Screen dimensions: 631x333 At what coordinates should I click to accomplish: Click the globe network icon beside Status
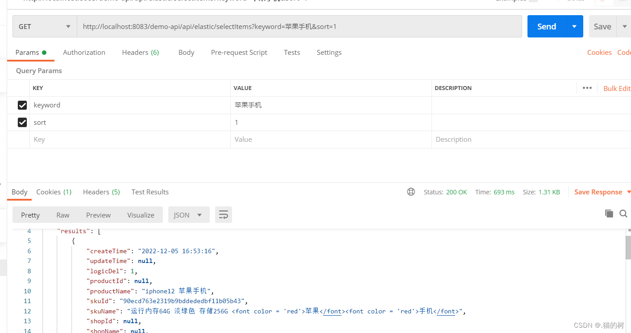[411, 192]
